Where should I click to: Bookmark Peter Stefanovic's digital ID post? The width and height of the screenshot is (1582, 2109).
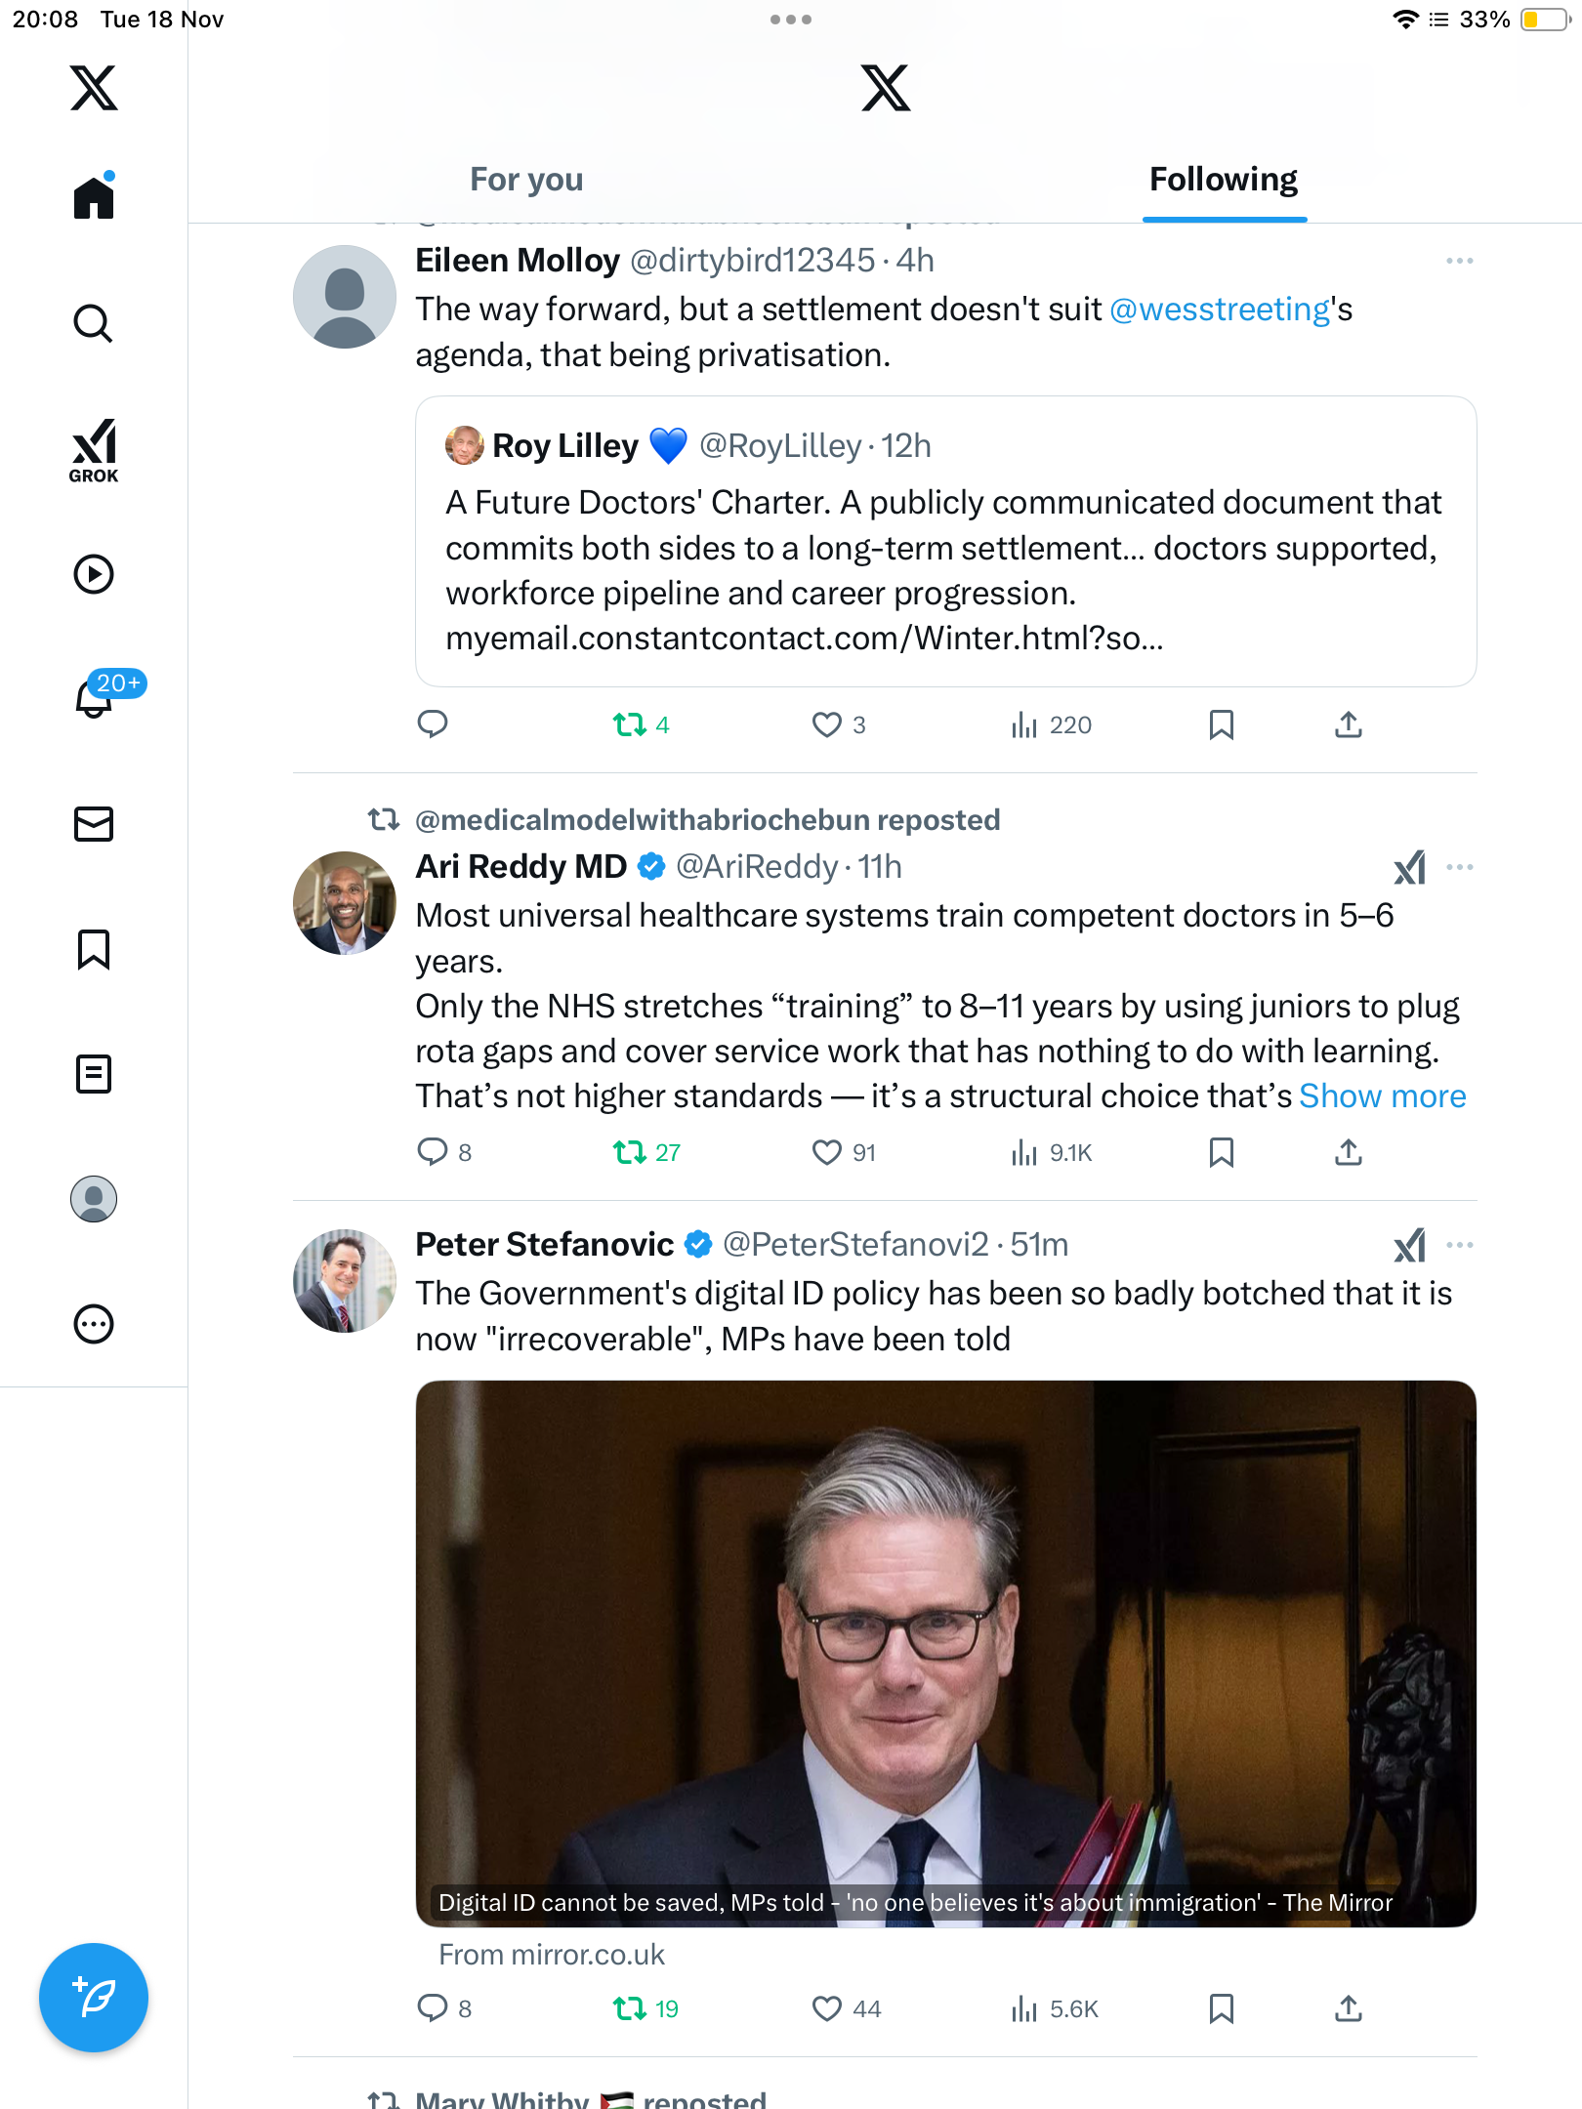pyautogui.click(x=1221, y=2008)
